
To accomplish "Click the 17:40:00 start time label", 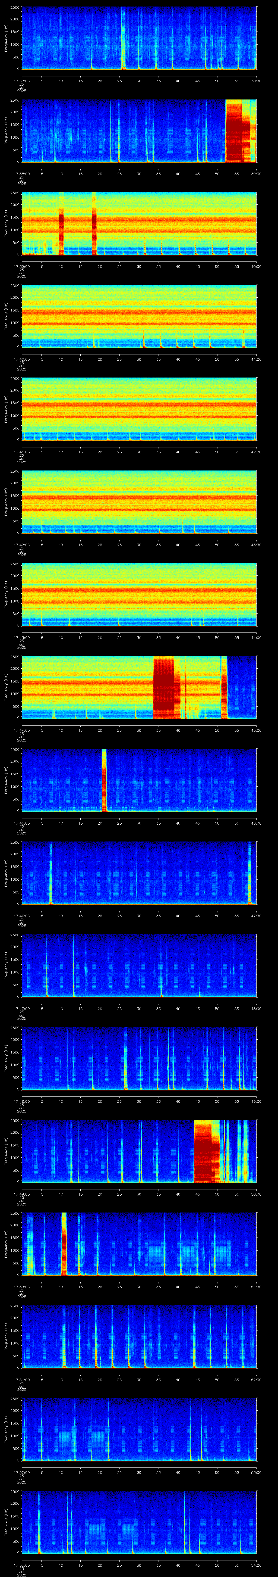I will coord(21,359).
